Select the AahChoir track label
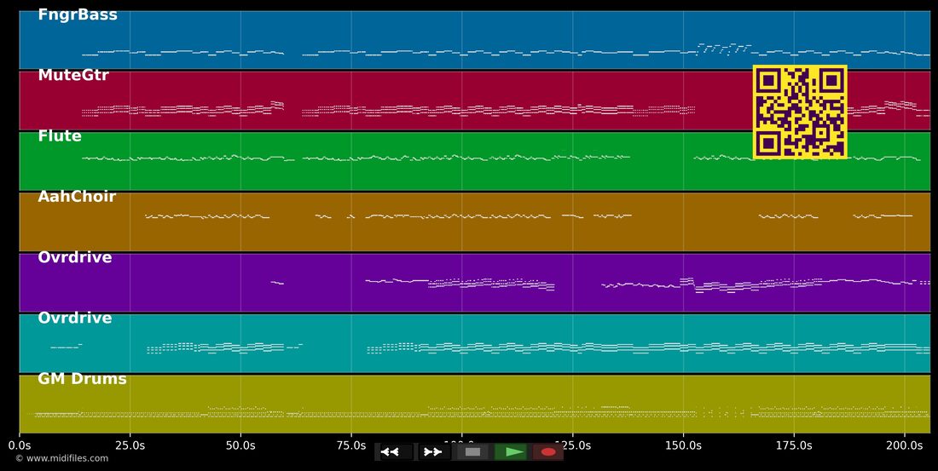Screen dimensions: 938x471 coord(77,197)
